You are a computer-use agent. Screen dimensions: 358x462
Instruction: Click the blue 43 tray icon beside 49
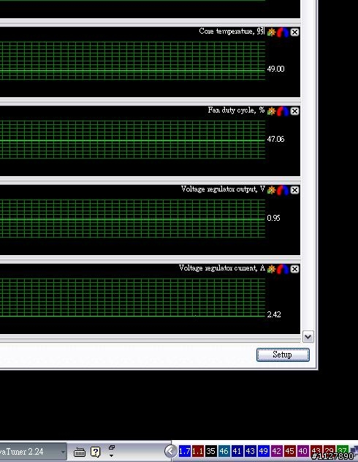[x=251, y=451]
